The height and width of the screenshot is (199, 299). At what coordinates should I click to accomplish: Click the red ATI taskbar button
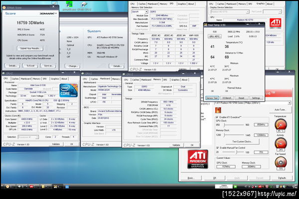(33, 187)
